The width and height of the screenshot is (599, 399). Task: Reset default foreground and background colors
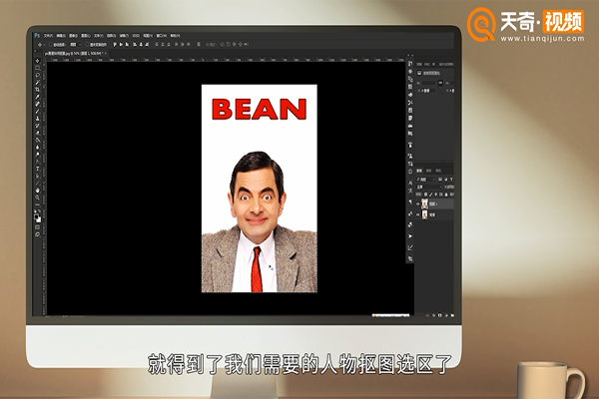36,210
